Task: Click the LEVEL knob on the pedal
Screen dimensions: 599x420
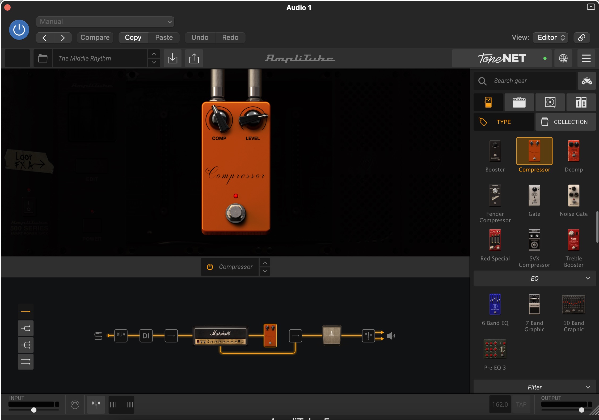Action: (x=253, y=119)
